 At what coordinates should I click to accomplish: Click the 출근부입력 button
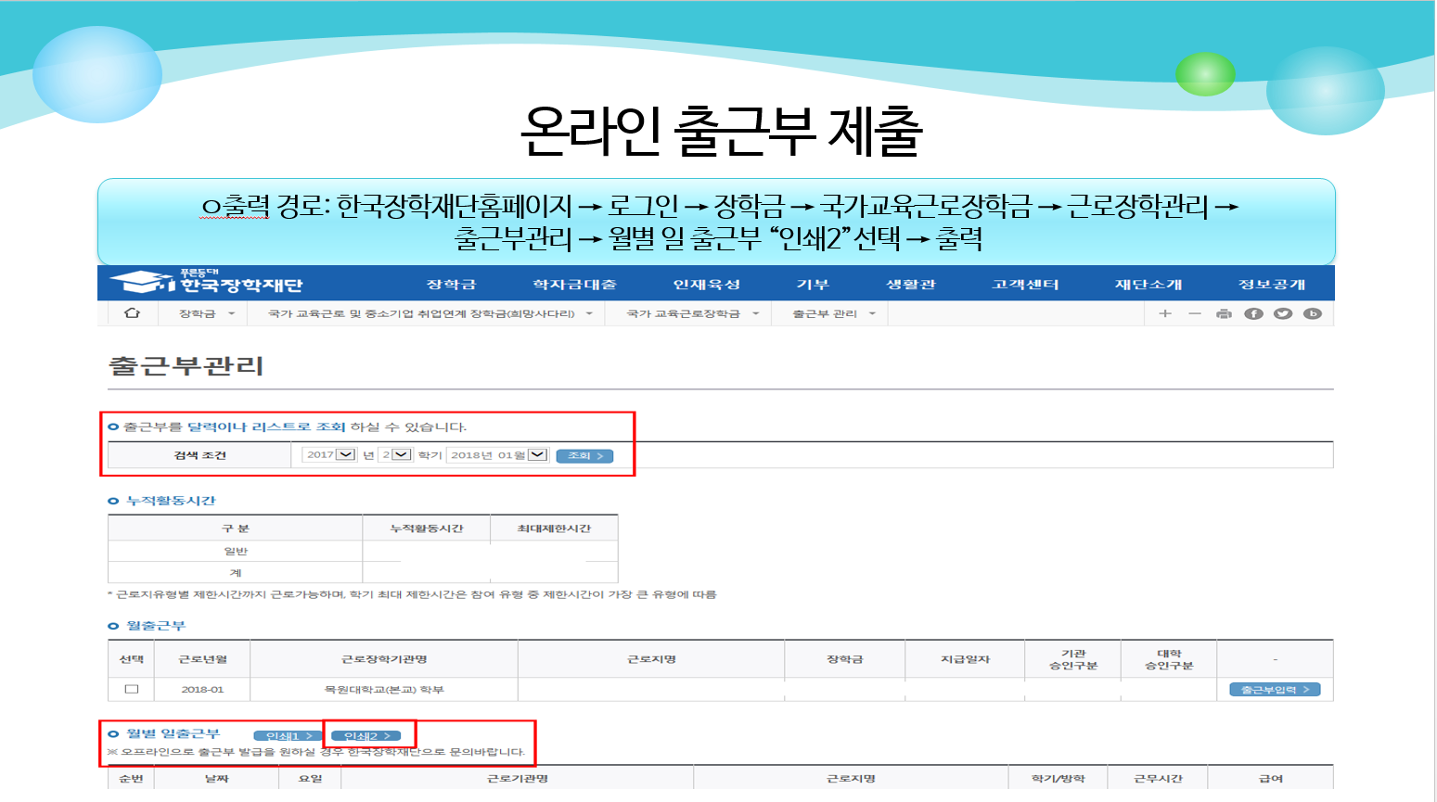(x=1274, y=689)
